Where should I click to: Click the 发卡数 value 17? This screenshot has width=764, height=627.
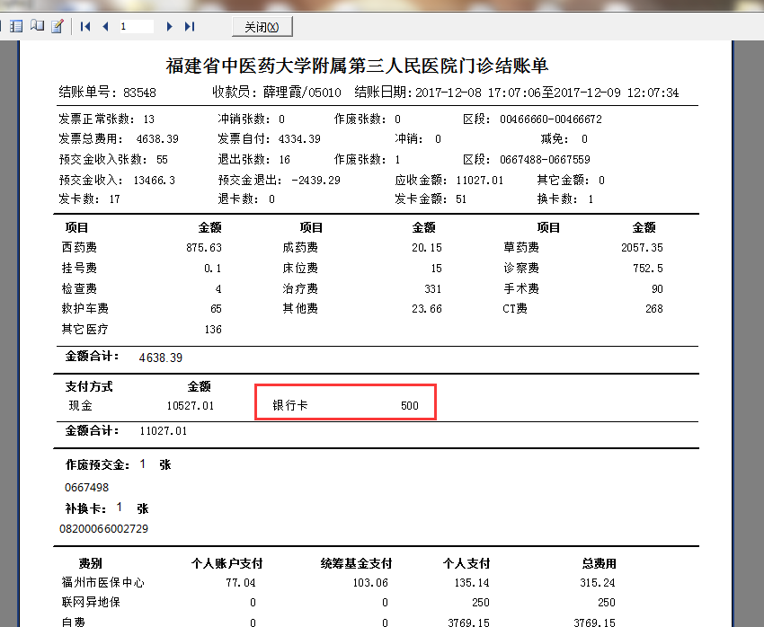[x=114, y=199]
